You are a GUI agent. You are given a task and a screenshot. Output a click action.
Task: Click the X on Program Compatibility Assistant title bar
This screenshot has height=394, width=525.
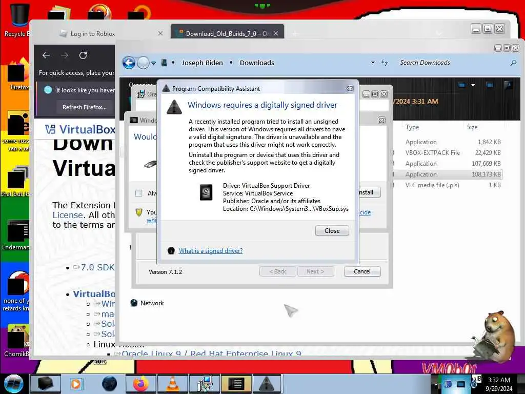click(x=350, y=88)
